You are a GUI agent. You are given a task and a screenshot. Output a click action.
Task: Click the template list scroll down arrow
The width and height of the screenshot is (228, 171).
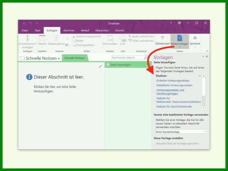[x=204, y=108]
